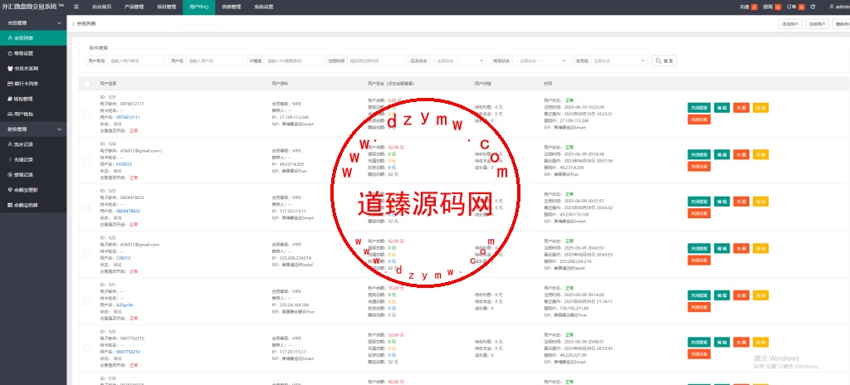Click orange 充值 button for user ID 523

pyautogui.click(x=741, y=201)
